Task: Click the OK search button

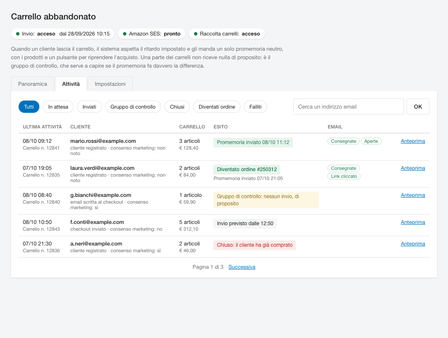Action: point(418,106)
